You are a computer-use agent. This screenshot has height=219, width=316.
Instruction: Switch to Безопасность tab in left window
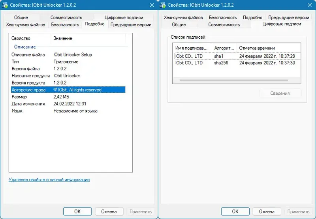[65, 24]
